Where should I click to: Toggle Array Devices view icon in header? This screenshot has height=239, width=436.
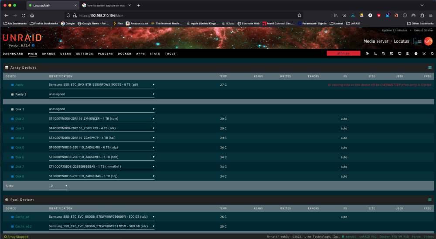(429, 67)
